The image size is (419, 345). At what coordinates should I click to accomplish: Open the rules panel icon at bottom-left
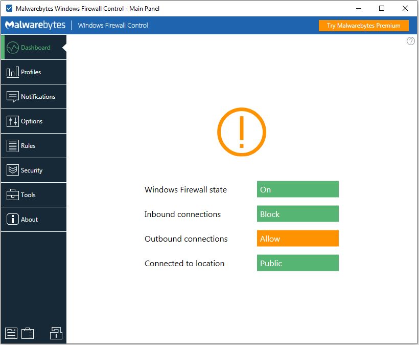[x=11, y=333]
